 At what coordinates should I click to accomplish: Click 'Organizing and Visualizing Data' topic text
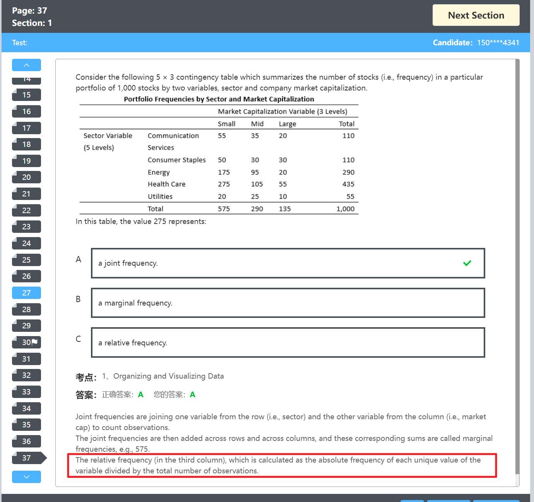[x=168, y=376]
